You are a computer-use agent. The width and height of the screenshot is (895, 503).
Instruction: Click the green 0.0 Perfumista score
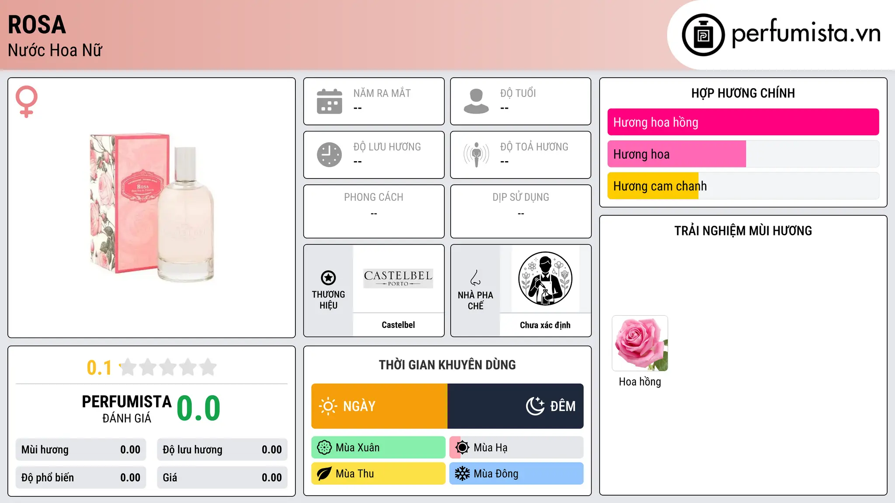pos(198,408)
